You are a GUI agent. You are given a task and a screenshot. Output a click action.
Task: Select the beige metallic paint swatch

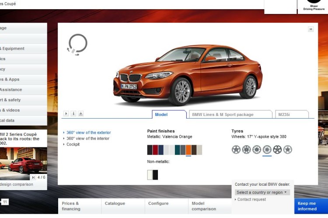pyautogui.click(x=199, y=150)
